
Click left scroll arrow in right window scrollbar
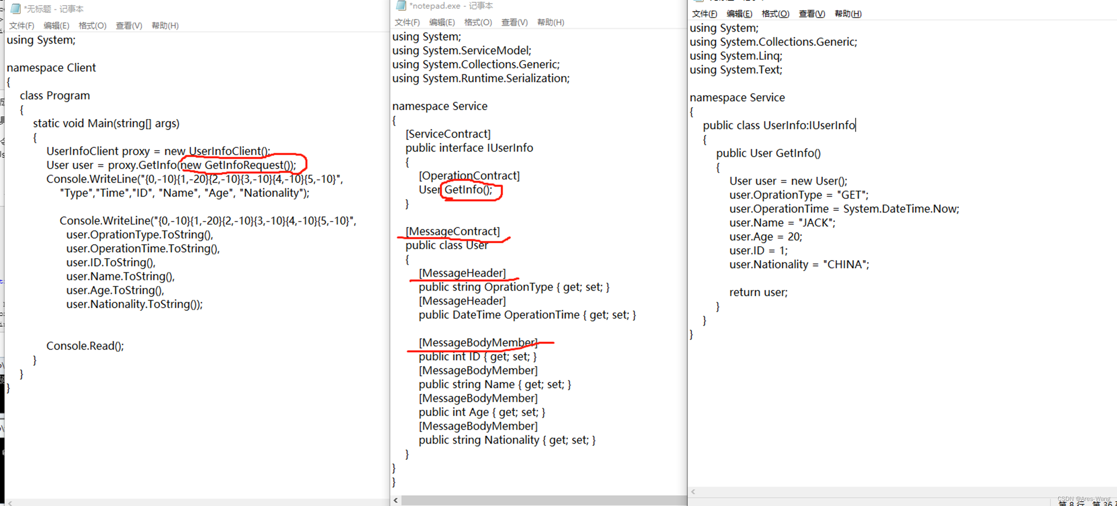[x=693, y=492]
